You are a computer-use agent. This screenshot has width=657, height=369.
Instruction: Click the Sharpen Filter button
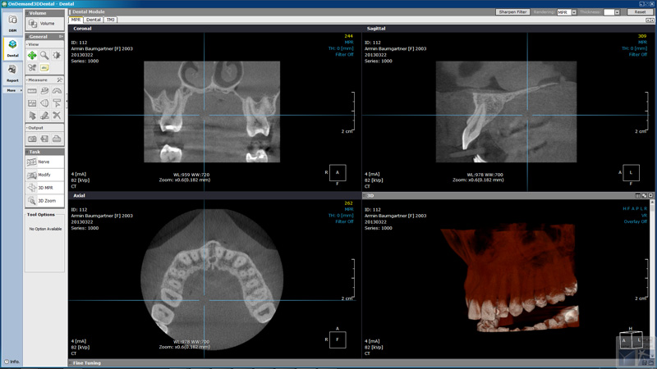pos(512,12)
